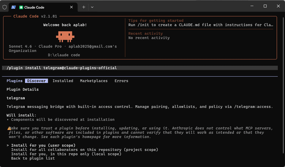Click the prompt chevron before /plugin command
The height and width of the screenshot is (167, 285).
pyautogui.click(x=3, y=68)
